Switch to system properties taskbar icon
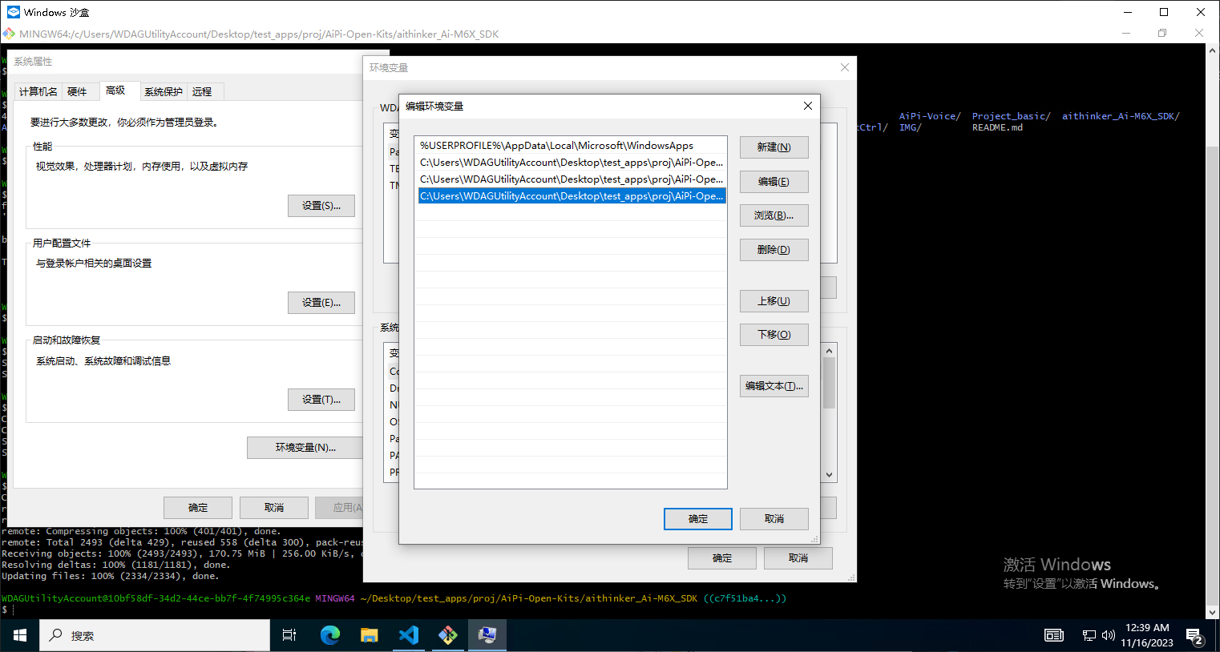Image resolution: width=1220 pixels, height=652 pixels. click(487, 635)
